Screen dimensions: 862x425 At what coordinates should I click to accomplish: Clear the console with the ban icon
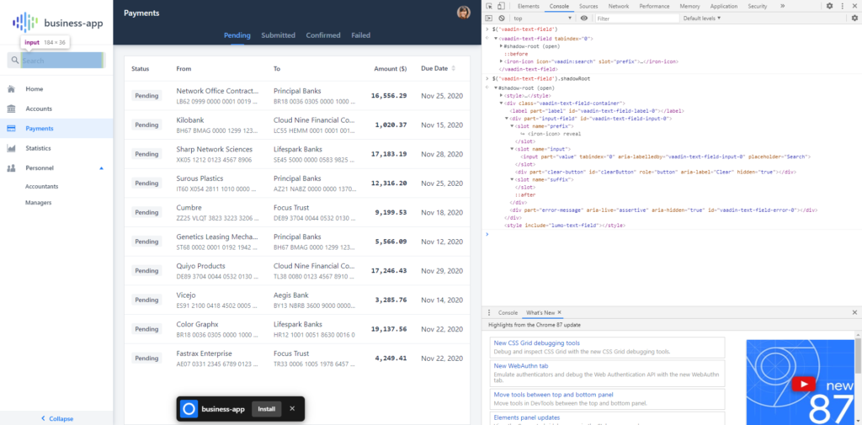502,18
